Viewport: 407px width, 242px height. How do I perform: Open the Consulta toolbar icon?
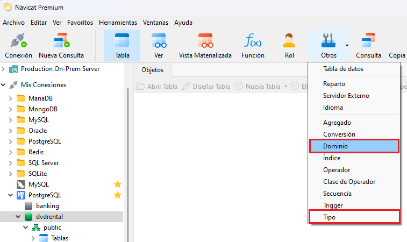click(x=368, y=40)
